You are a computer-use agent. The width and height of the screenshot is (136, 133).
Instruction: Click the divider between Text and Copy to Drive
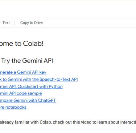[x=15, y=23]
